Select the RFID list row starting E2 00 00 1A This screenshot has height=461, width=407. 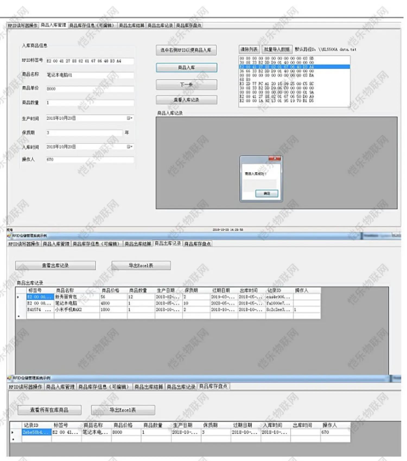[294, 101]
